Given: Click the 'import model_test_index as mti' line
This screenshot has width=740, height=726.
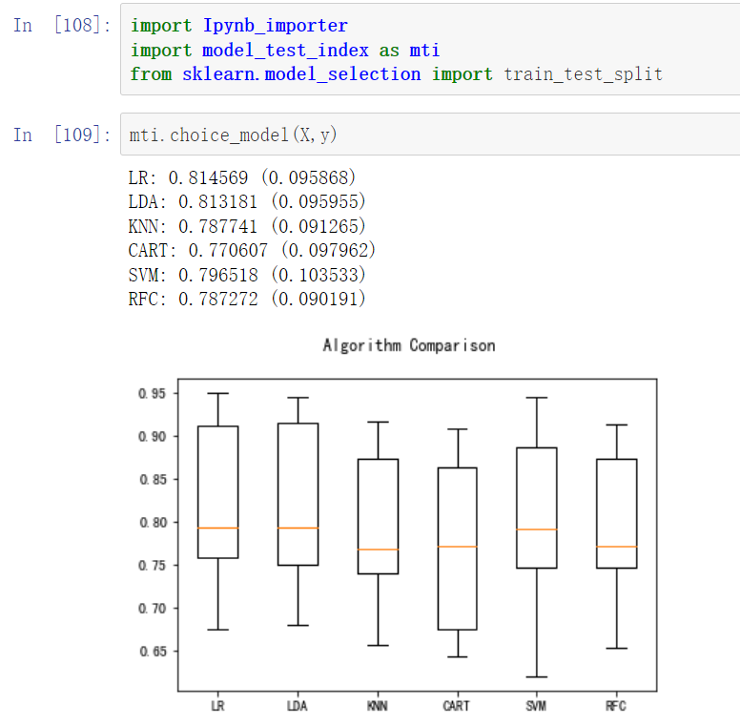Looking at the screenshot, I should pyautogui.click(x=284, y=50).
